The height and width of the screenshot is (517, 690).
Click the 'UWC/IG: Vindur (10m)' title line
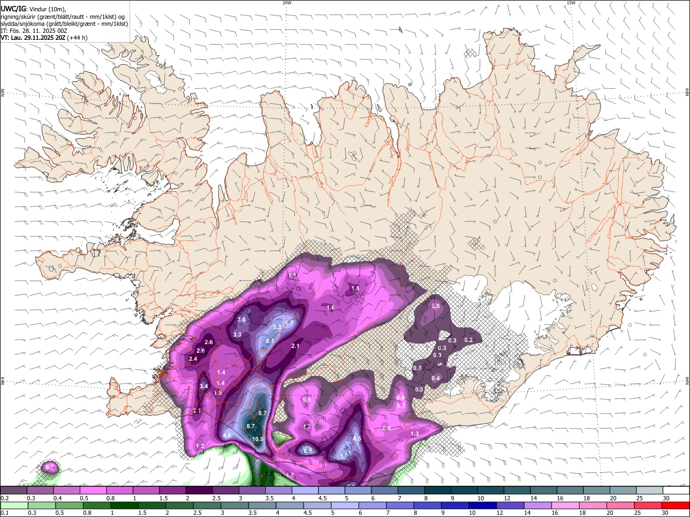click(x=33, y=9)
